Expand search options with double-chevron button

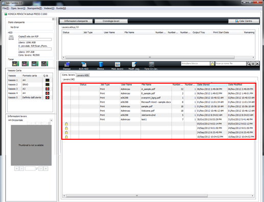253,64
